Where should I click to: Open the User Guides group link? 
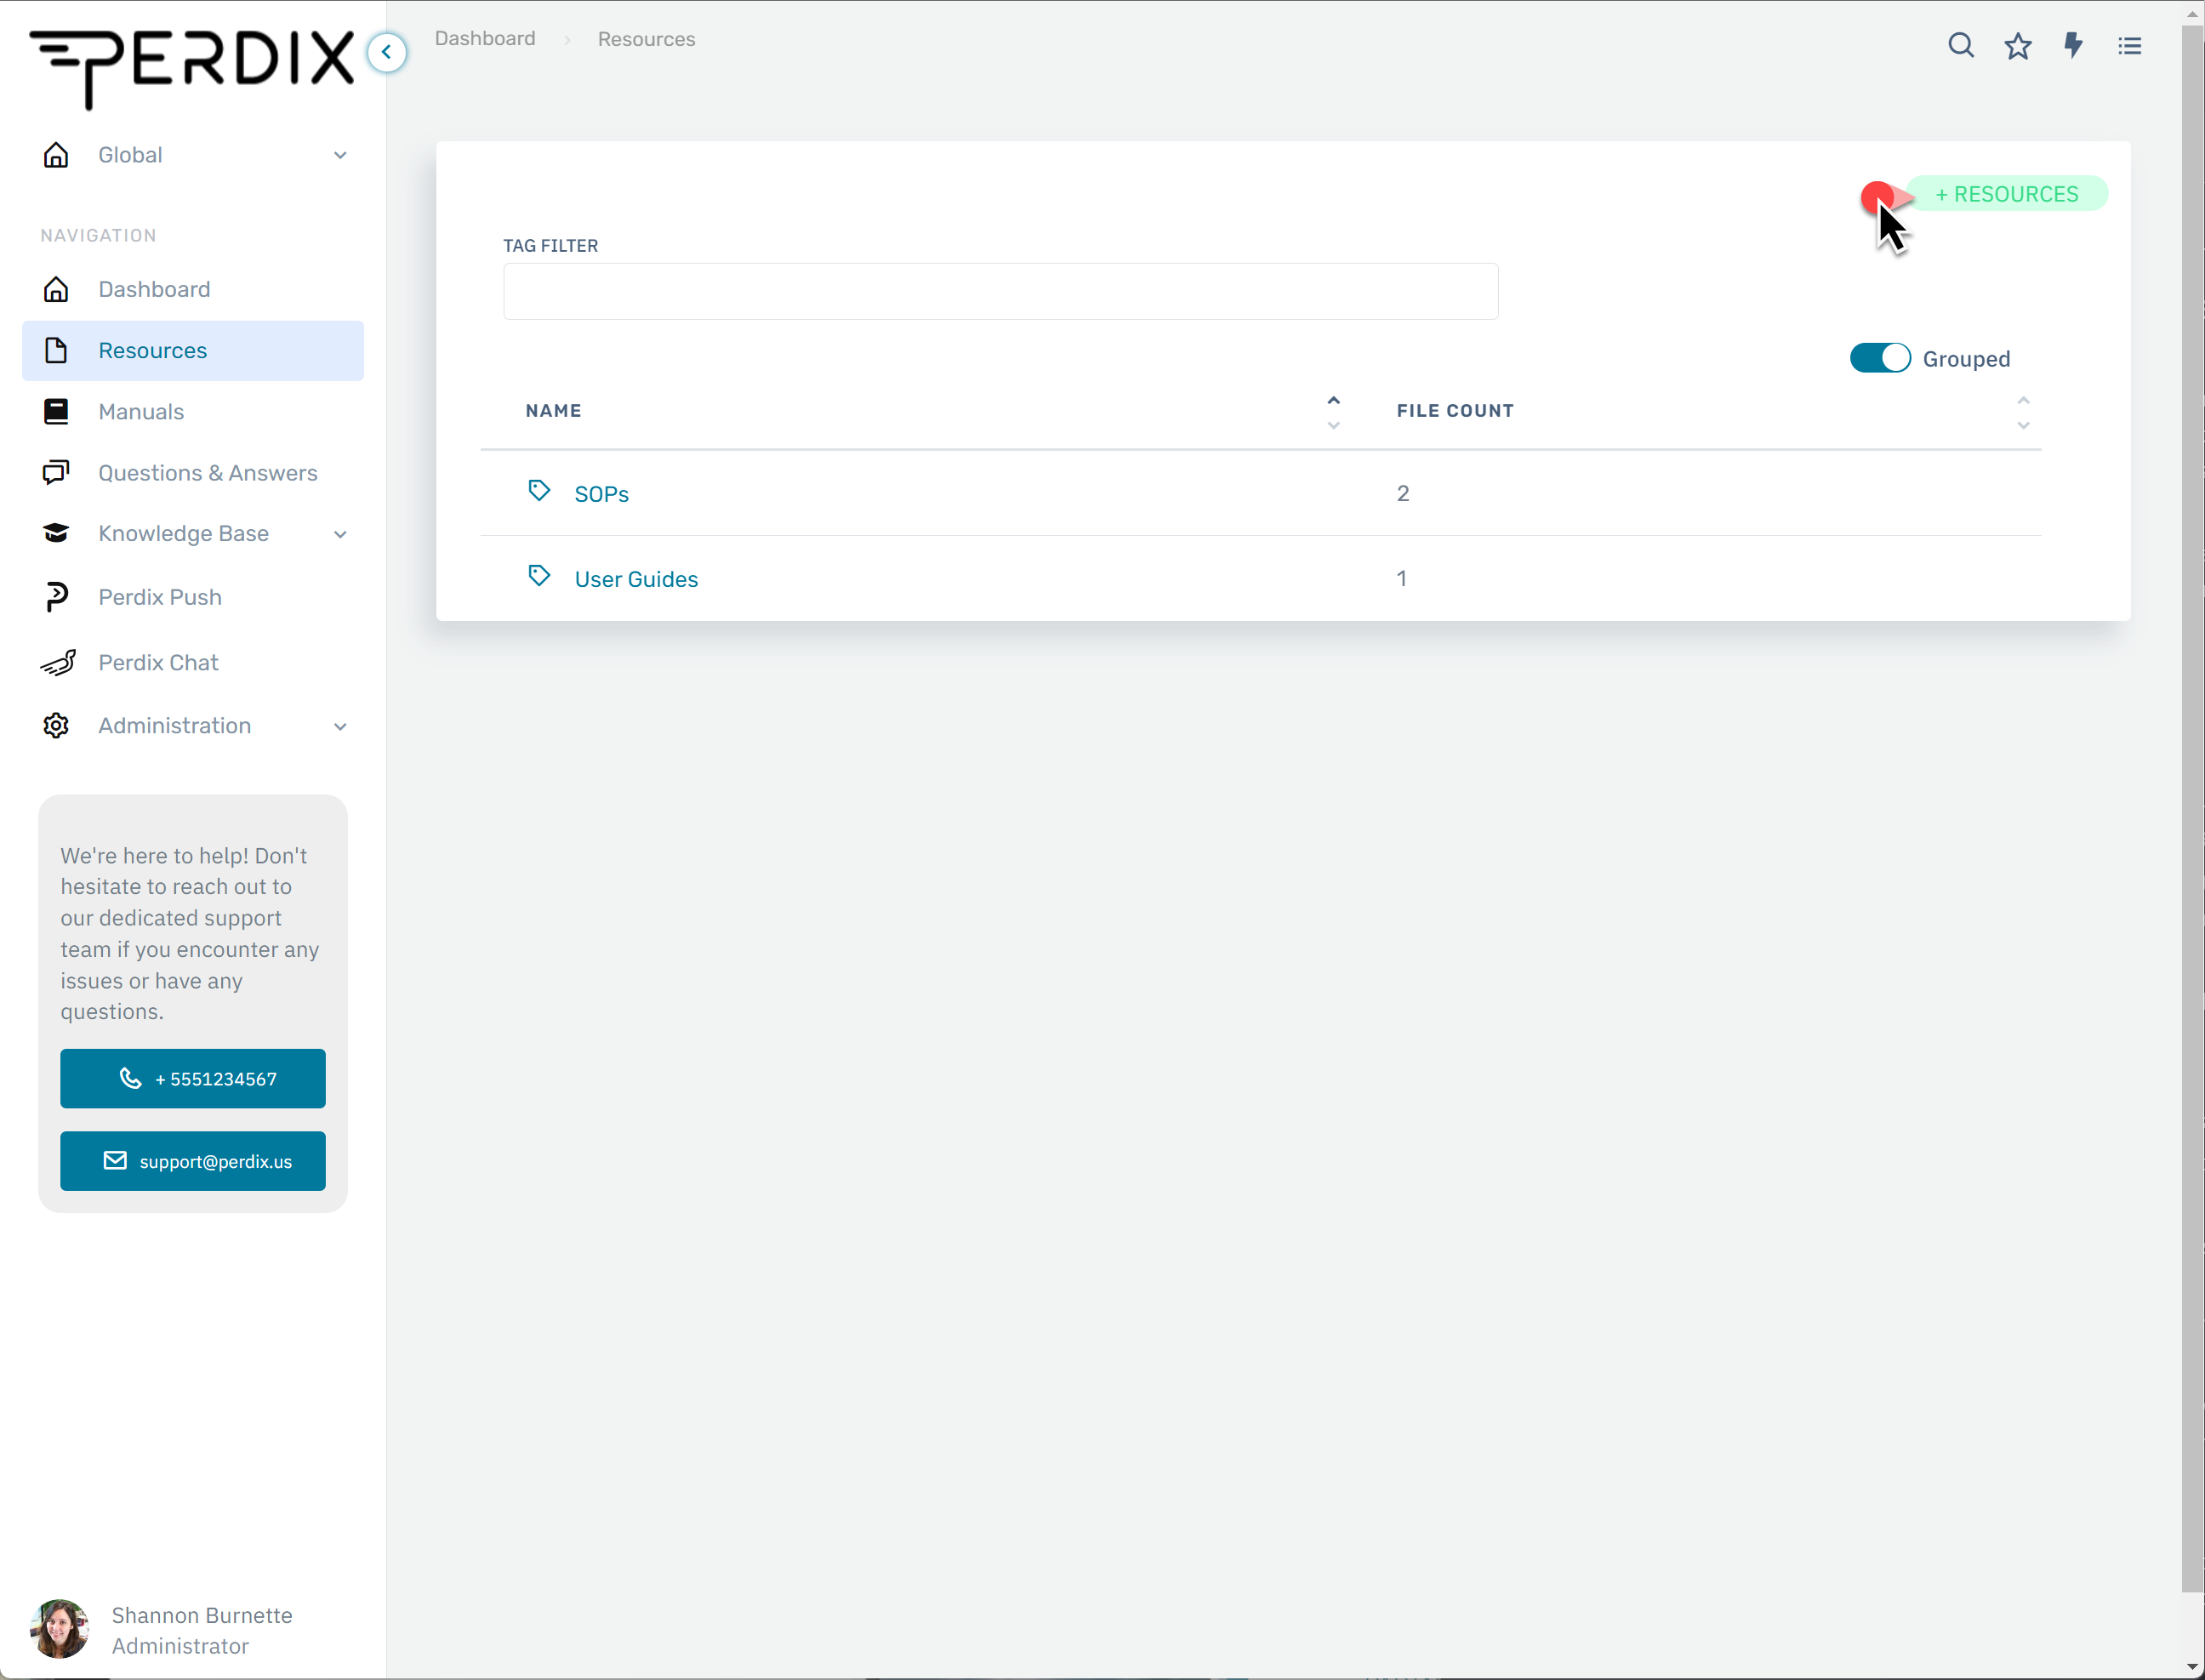pyautogui.click(x=636, y=579)
